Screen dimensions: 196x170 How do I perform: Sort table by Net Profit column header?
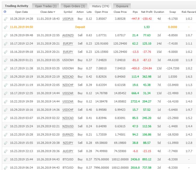pyautogui.click(x=147, y=12)
